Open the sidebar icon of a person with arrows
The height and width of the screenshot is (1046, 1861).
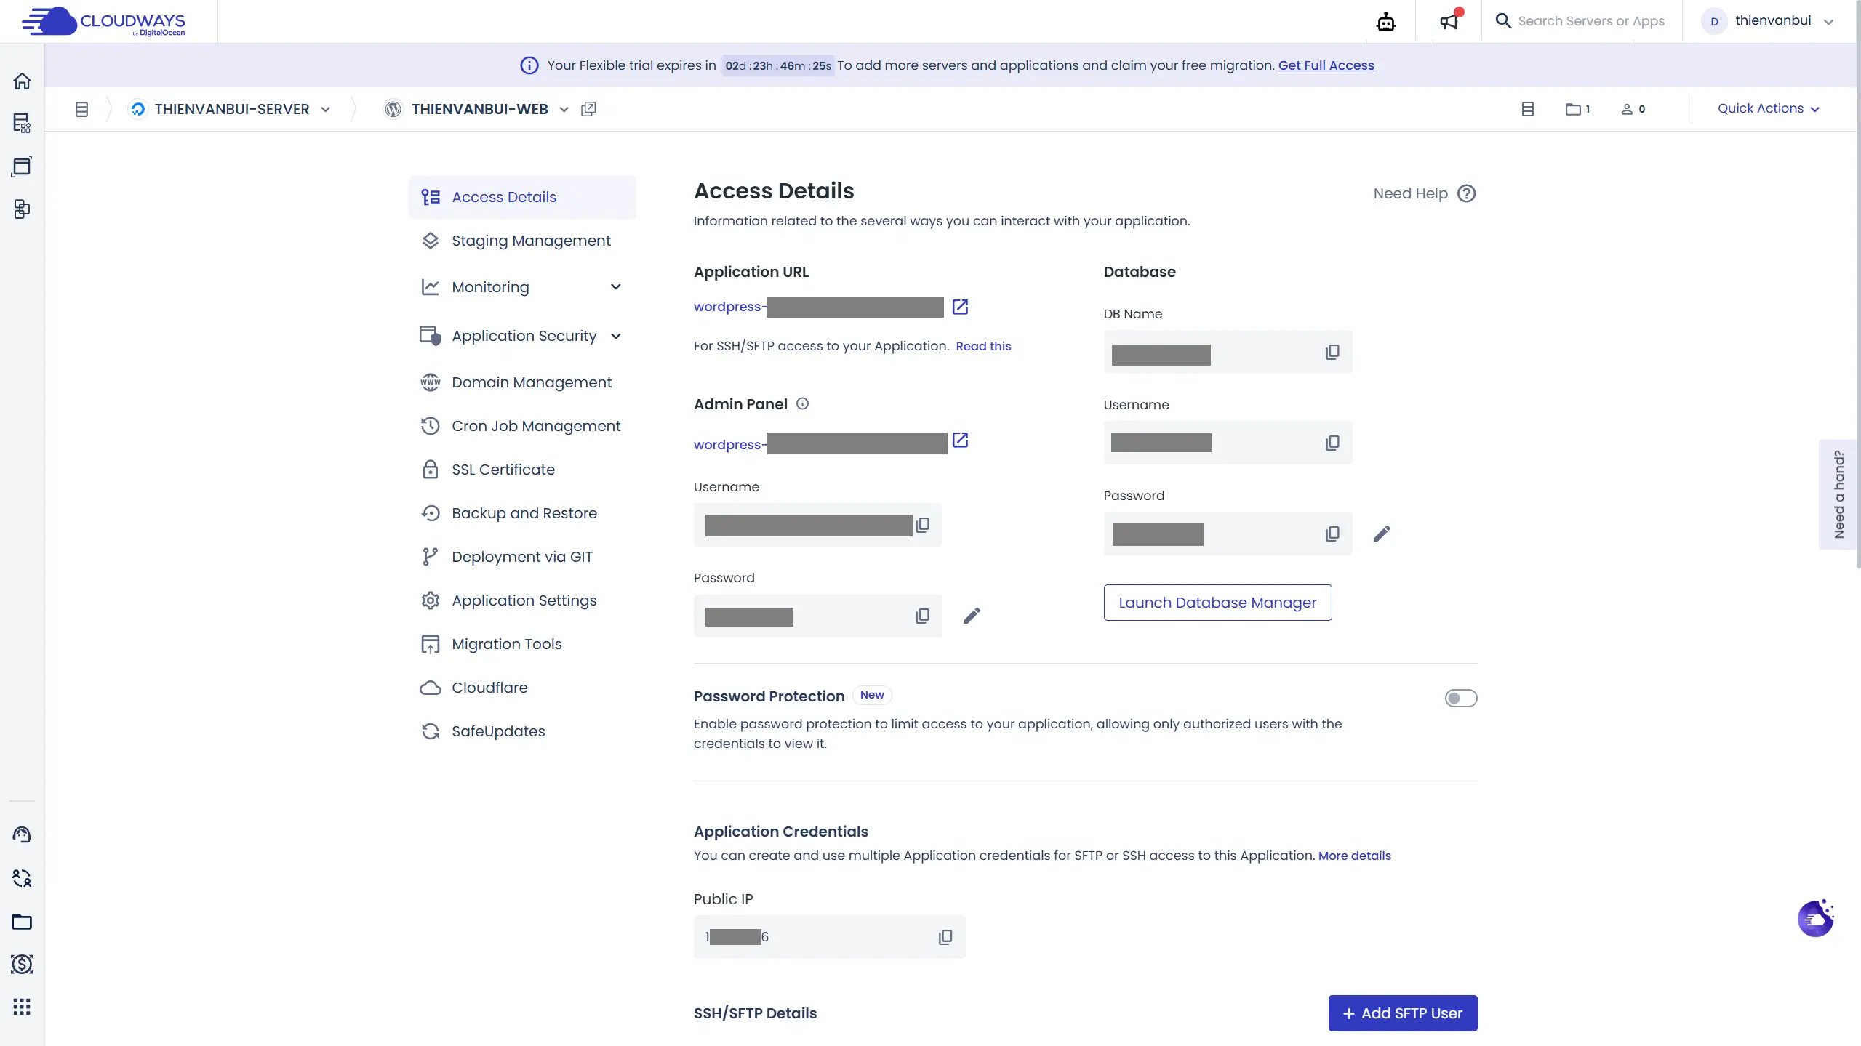pos(22,878)
